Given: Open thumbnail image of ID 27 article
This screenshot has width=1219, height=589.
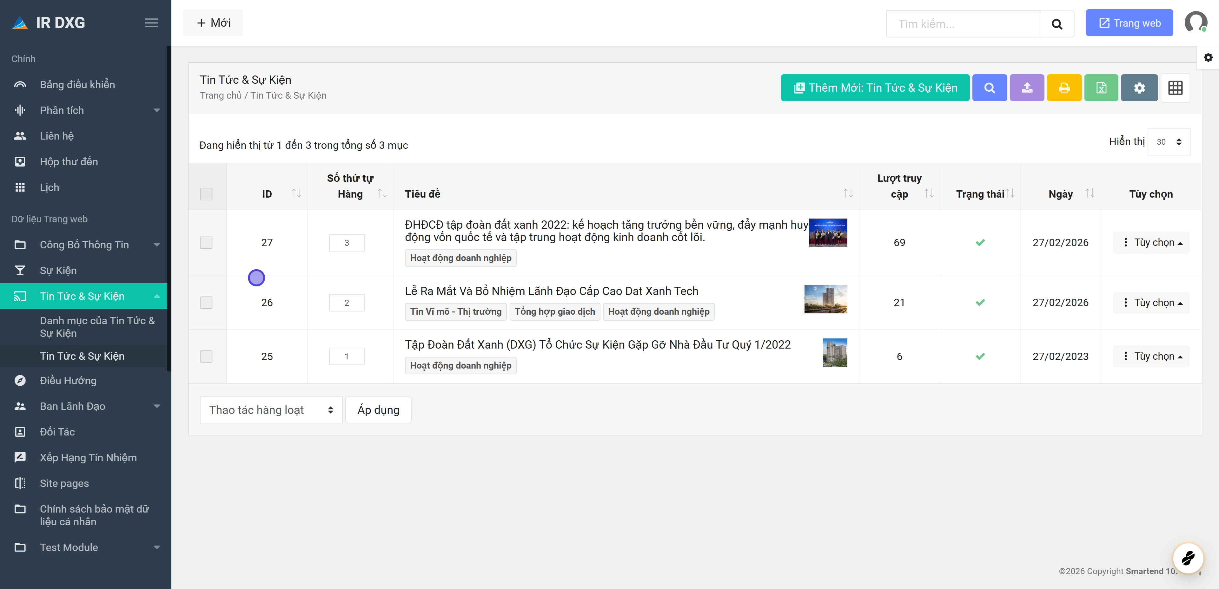Looking at the screenshot, I should click(x=828, y=233).
